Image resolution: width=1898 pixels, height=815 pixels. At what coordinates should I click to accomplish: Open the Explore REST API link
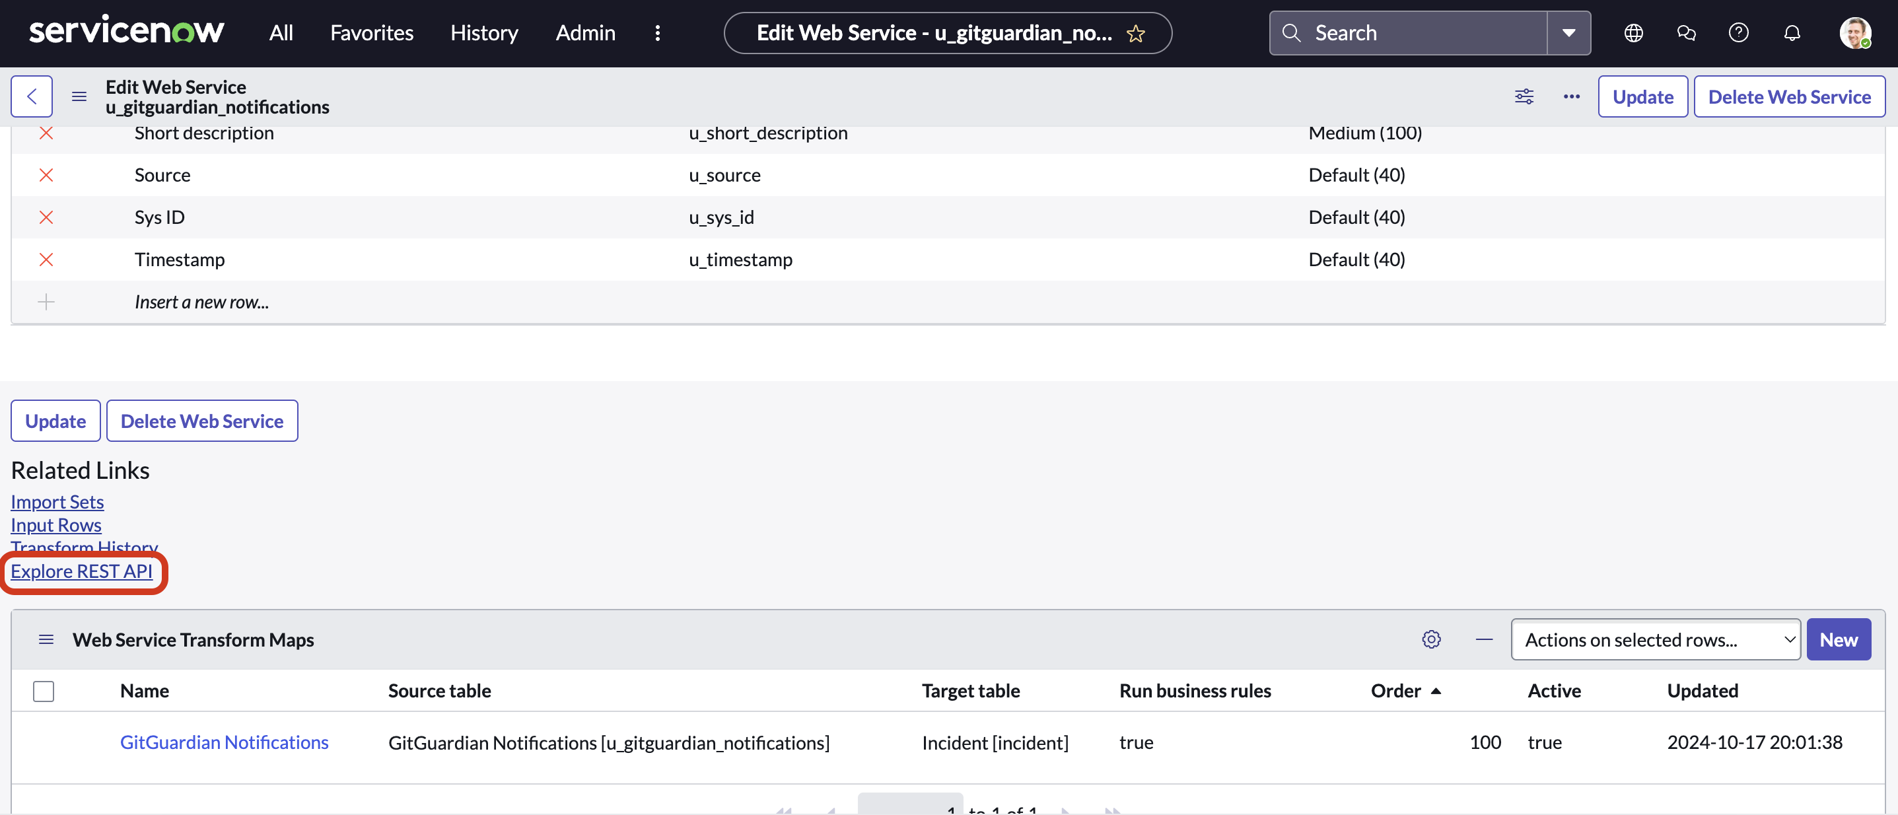pyautogui.click(x=81, y=571)
